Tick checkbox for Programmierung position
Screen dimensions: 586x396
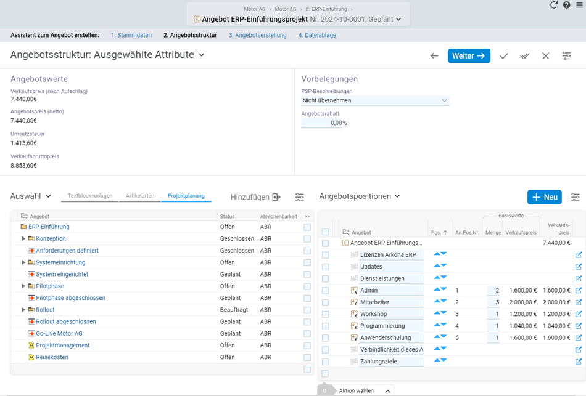(x=326, y=326)
